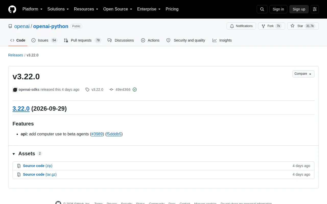The image size is (327, 204).
Task: Open the Pull requests tab
Action: pos(83,40)
